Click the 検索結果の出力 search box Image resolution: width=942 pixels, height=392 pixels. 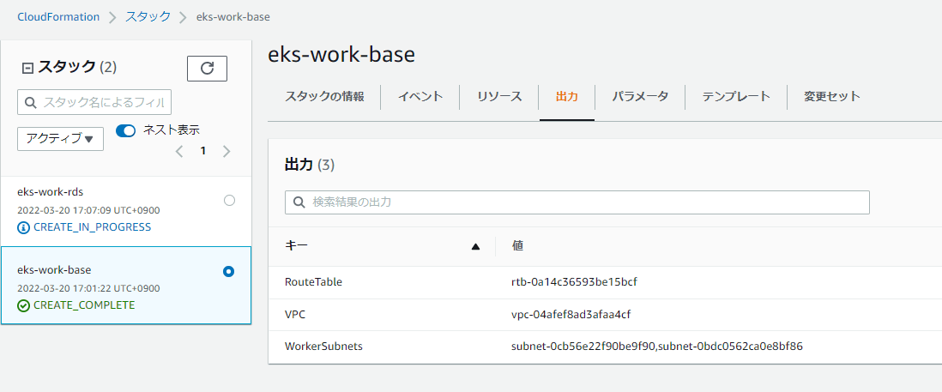tap(577, 202)
